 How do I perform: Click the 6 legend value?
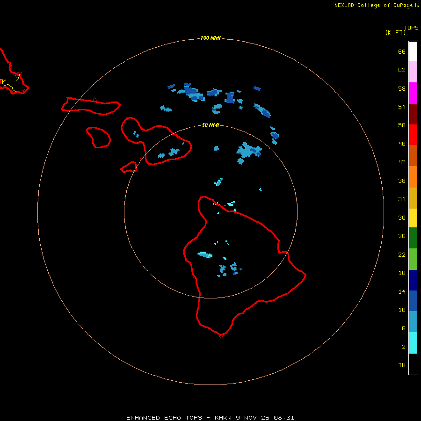(x=403, y=328)
